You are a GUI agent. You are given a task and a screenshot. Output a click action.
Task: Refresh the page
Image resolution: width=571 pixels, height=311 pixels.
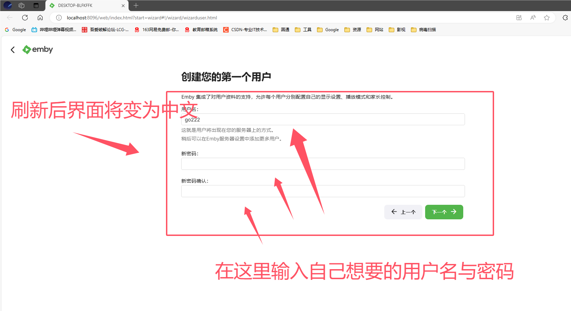coord(25,18)
